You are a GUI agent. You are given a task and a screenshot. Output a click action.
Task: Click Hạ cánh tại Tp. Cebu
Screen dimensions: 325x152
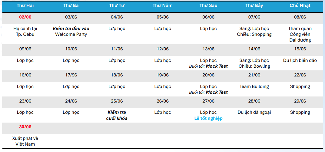(25, 32)
